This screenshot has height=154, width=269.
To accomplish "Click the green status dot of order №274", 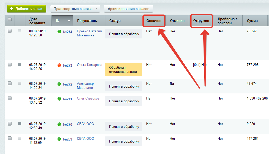I will 59,32.
